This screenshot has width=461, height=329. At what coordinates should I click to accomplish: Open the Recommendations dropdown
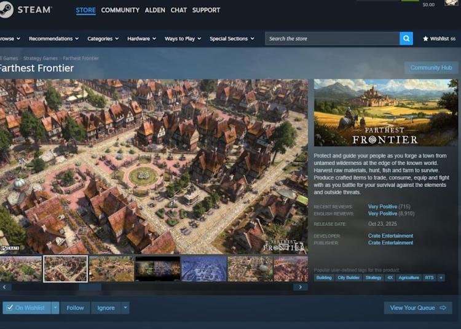point(53,39)
